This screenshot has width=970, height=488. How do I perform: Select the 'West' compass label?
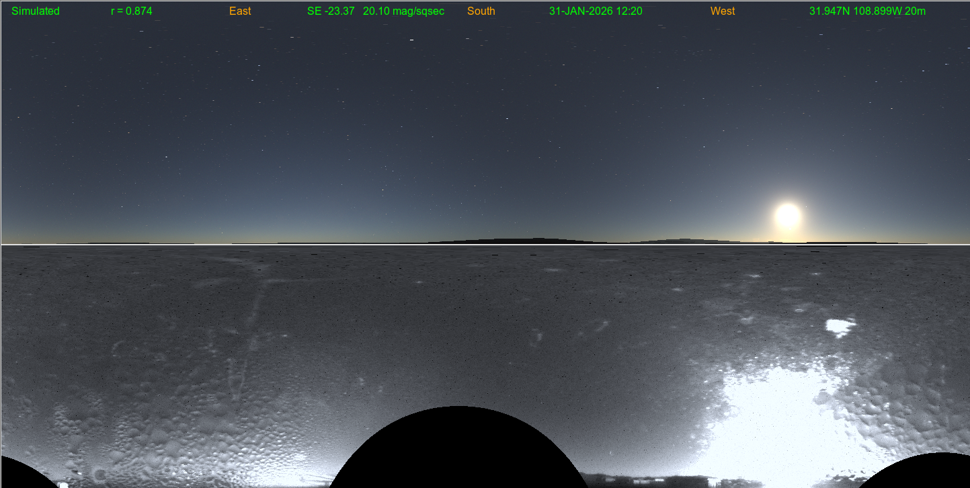[x=723, y=11]
